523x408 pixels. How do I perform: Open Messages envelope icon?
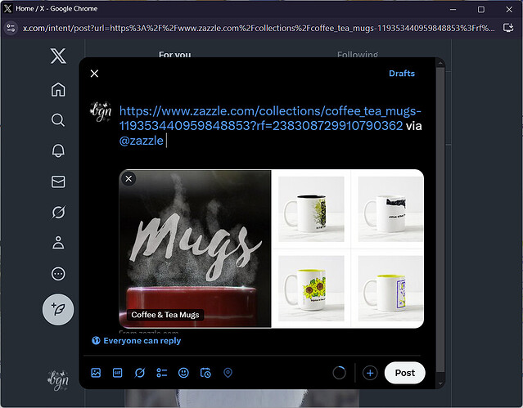pos(58,182)
